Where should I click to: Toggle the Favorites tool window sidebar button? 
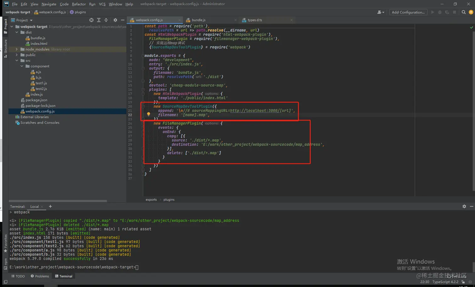pos(5,244)
